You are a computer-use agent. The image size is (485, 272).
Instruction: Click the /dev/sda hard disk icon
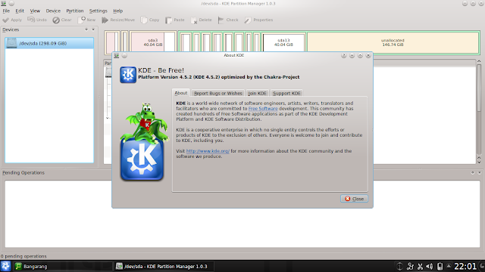[x=11, y=43]
